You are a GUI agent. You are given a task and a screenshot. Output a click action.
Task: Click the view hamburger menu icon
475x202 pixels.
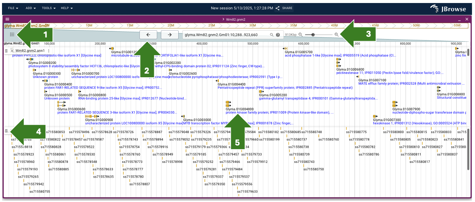tap(7, 19)
